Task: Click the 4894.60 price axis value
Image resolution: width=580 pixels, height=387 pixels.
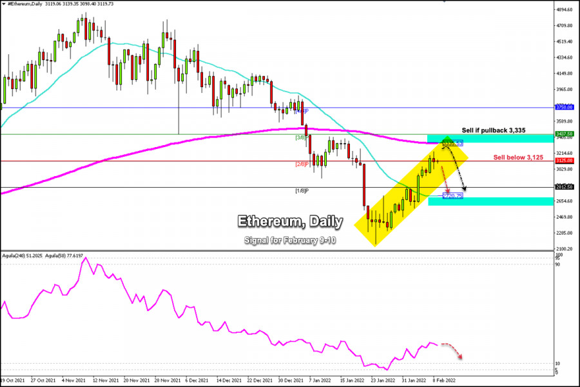Action: point(564,10)
